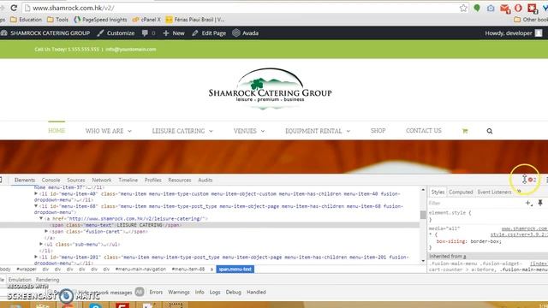Toggle the Warnings console filter
The image size is (548, 308).
click(x=179, y=292)
